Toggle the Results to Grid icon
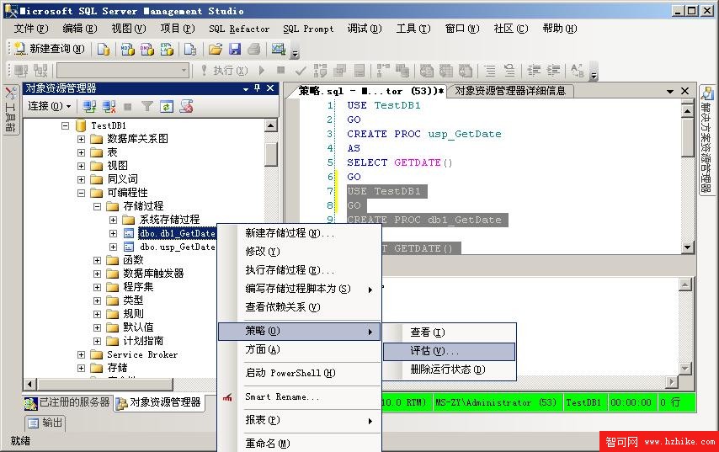 446,71
